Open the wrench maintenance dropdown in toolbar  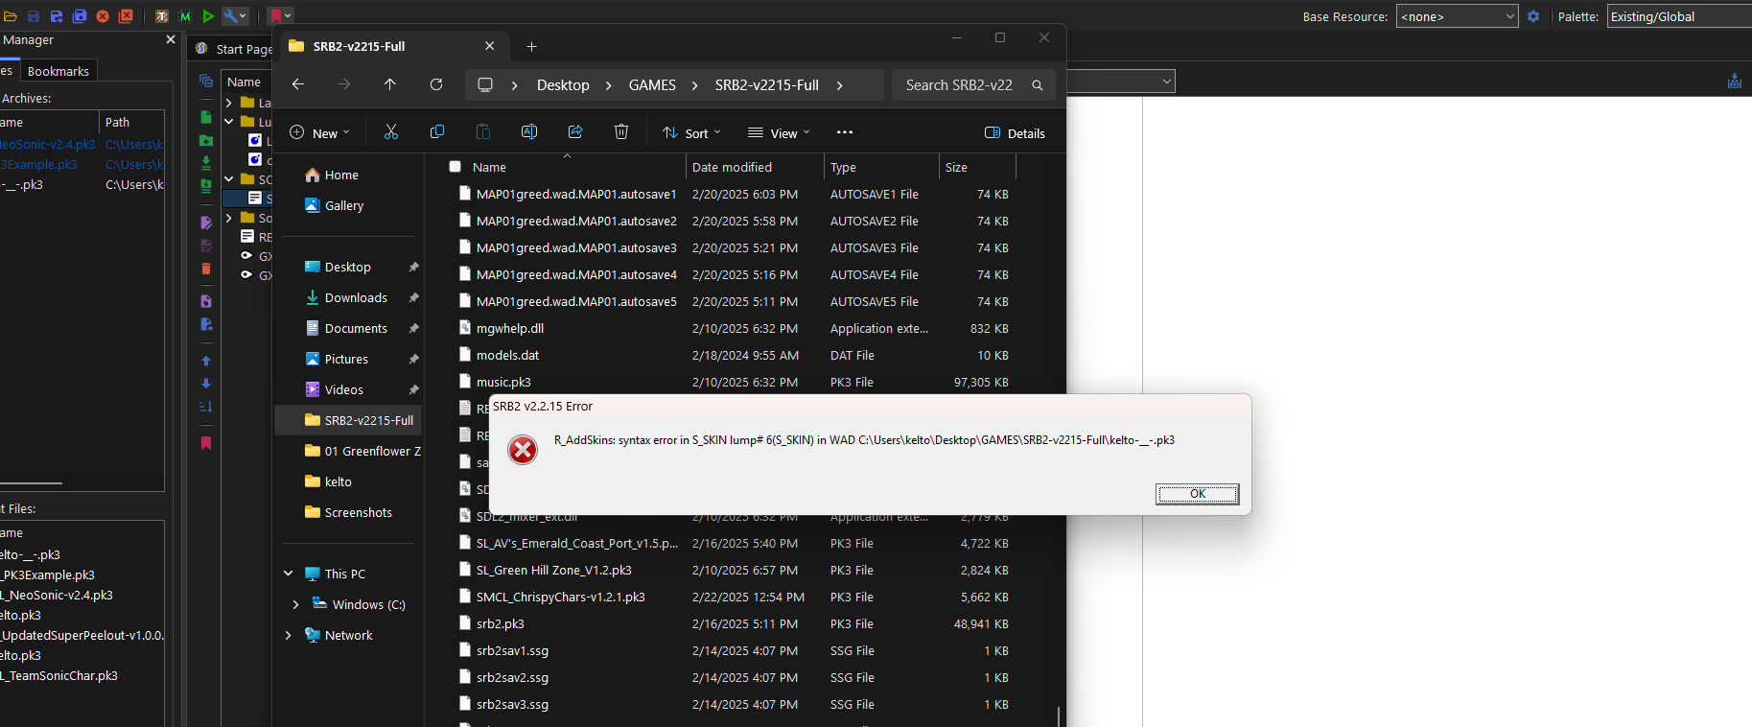pos(236,16)
